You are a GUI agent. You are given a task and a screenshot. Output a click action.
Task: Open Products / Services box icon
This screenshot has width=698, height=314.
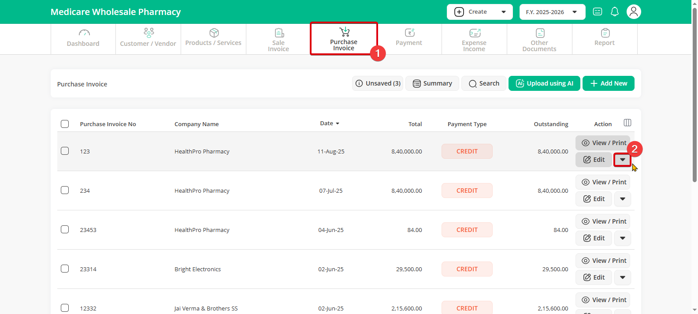pyautogui.click(x=214, y=33)
